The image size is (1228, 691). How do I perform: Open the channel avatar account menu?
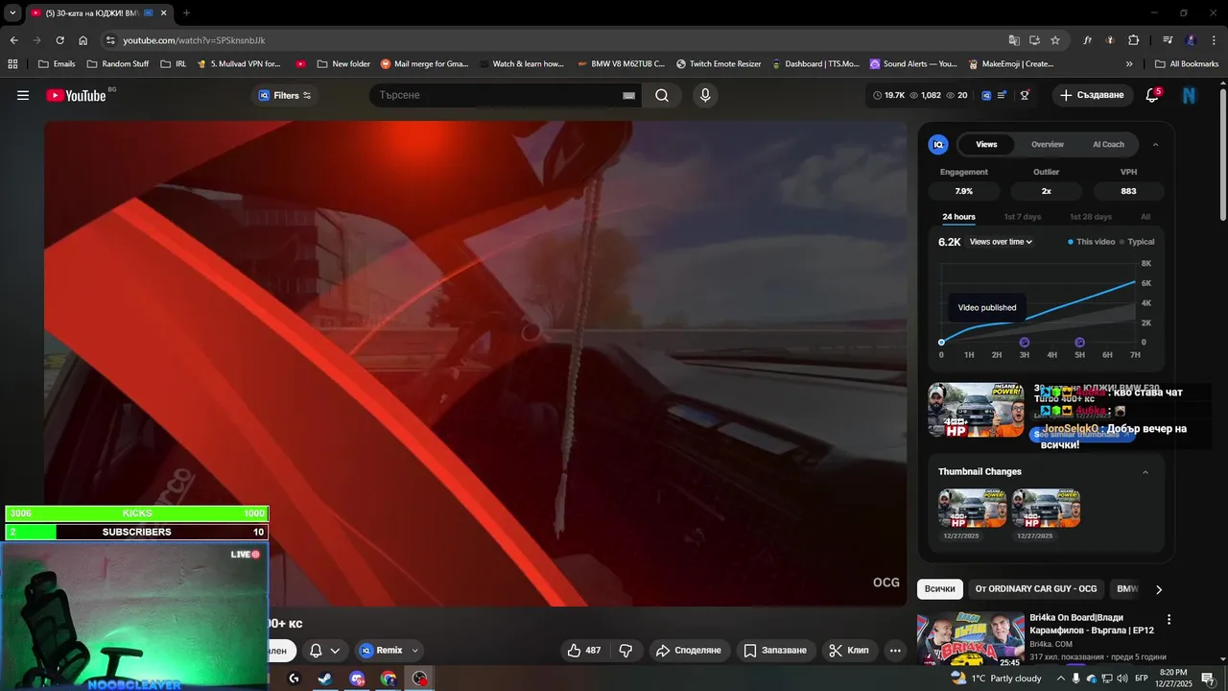pyautogui.click(x=1190, y=95)
